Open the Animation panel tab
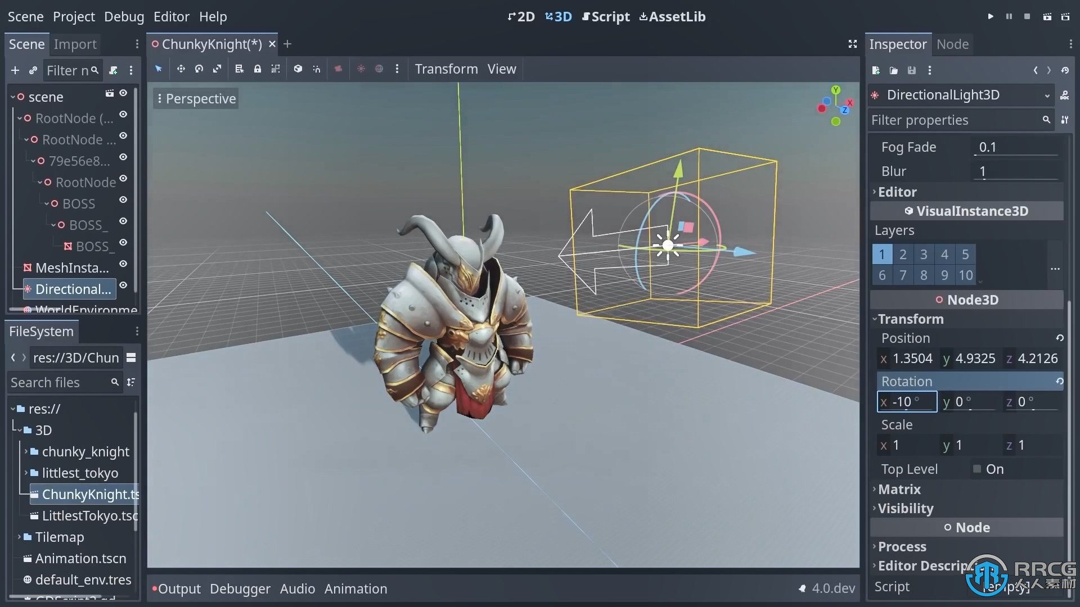This screenshot has height=607, width=1080. coord(356,588)
